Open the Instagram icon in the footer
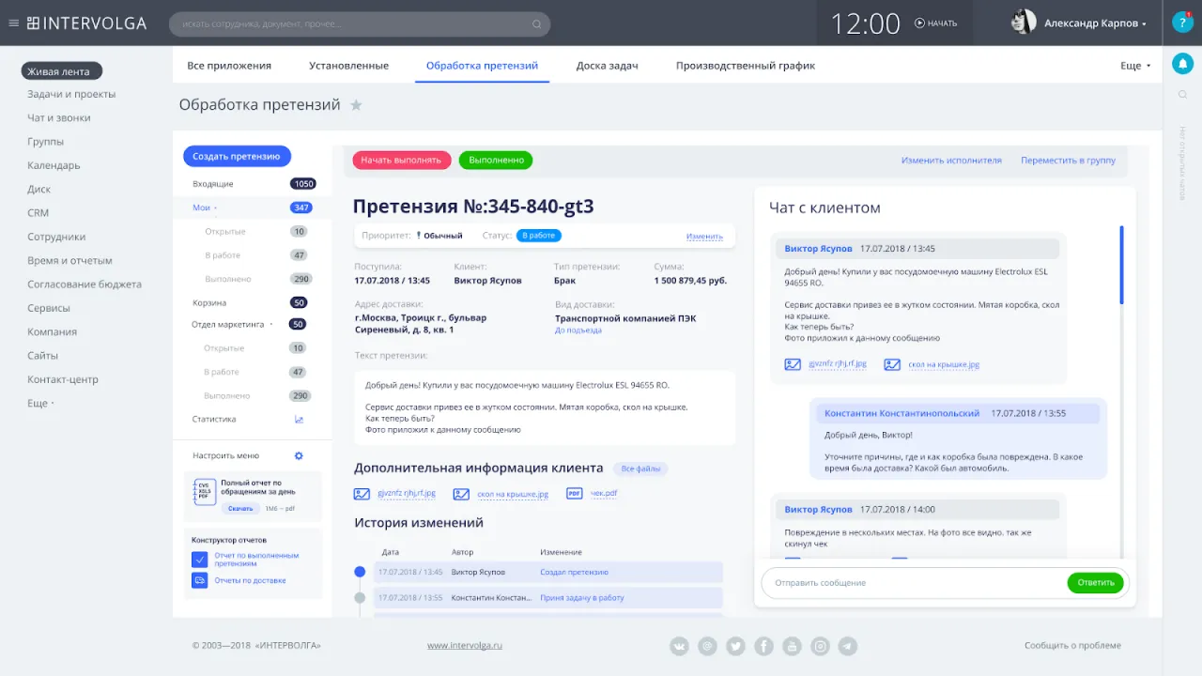Viewport: 1202px width, 676px height. coord(820,646)
